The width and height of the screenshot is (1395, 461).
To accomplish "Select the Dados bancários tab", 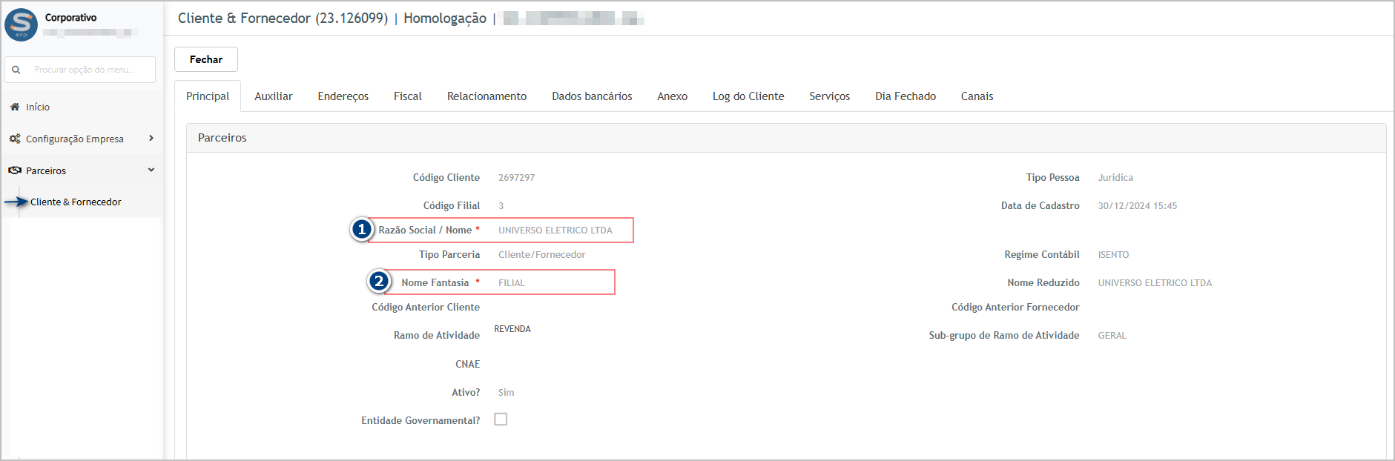I will tap(592, 96).
